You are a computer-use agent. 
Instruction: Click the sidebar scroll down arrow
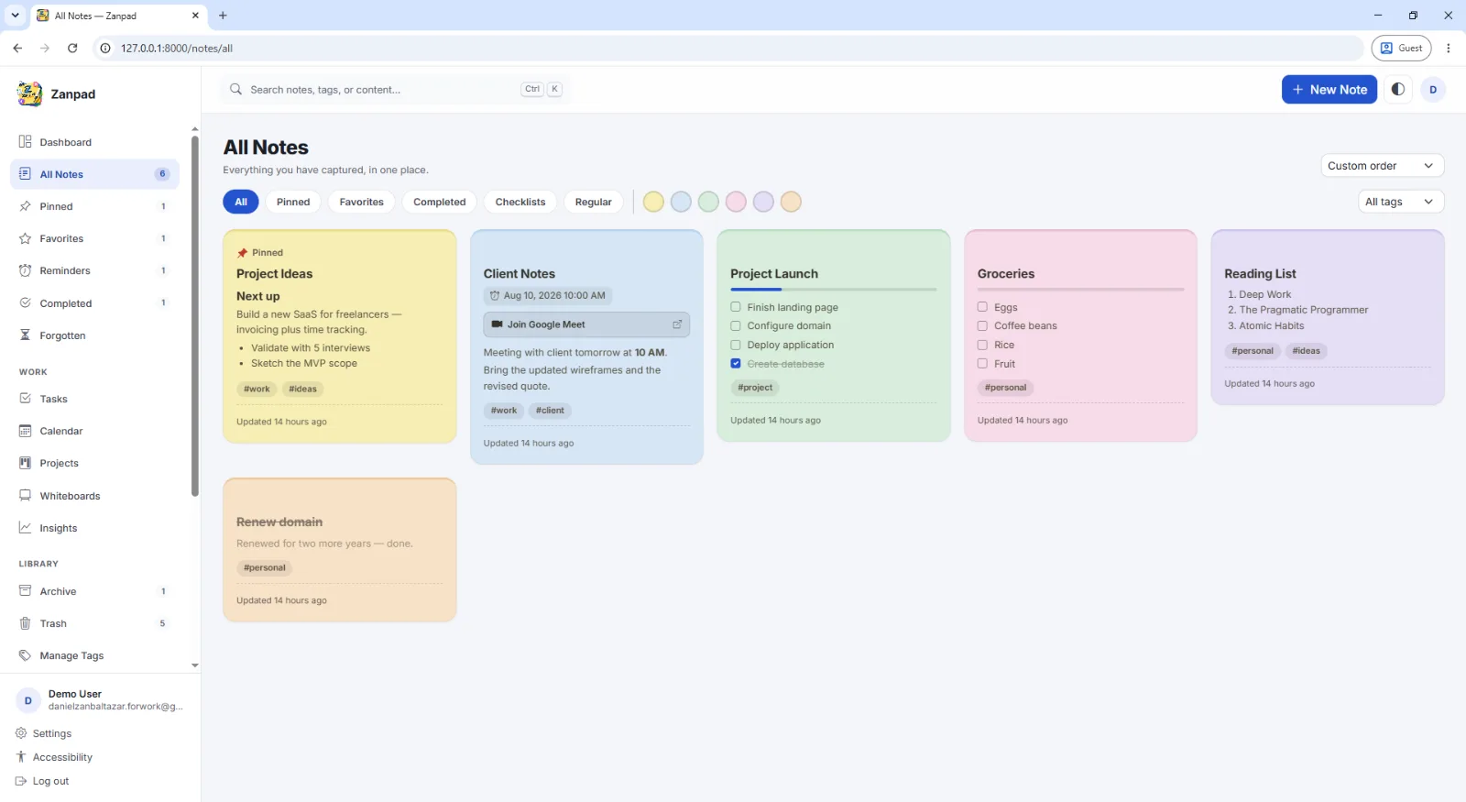[x=194, y=665]
